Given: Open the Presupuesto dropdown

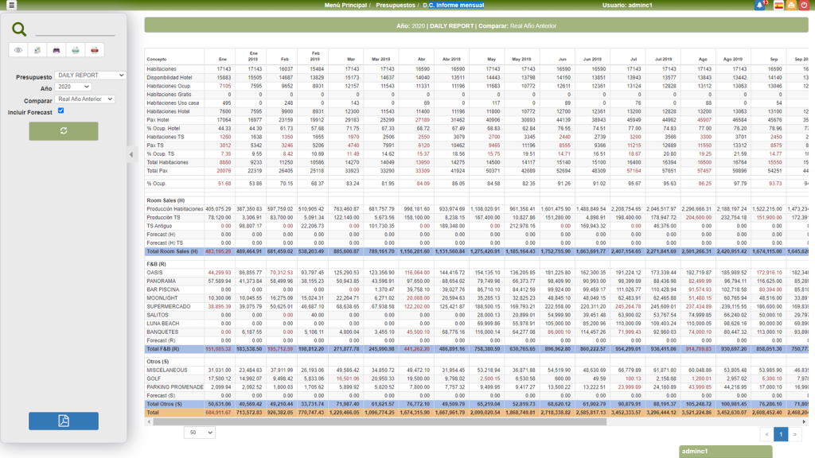Looking at the screenshot, I should pyautogui.click(x=90, y=76).
